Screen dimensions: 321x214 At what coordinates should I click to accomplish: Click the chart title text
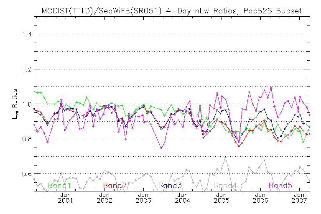tap(171, 11)
